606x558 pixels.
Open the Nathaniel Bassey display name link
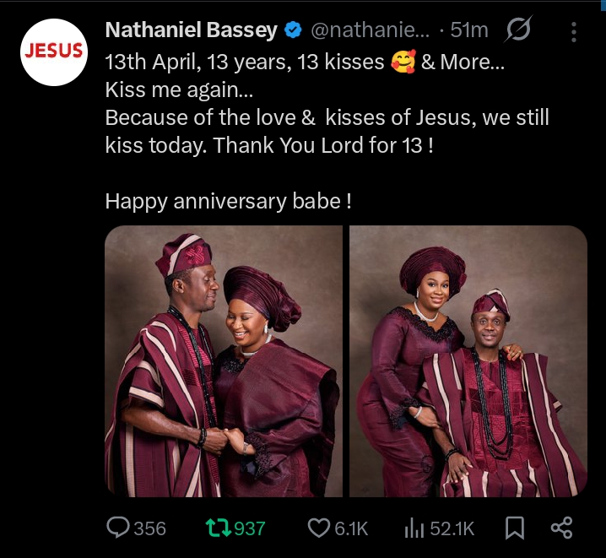(192, 31)
